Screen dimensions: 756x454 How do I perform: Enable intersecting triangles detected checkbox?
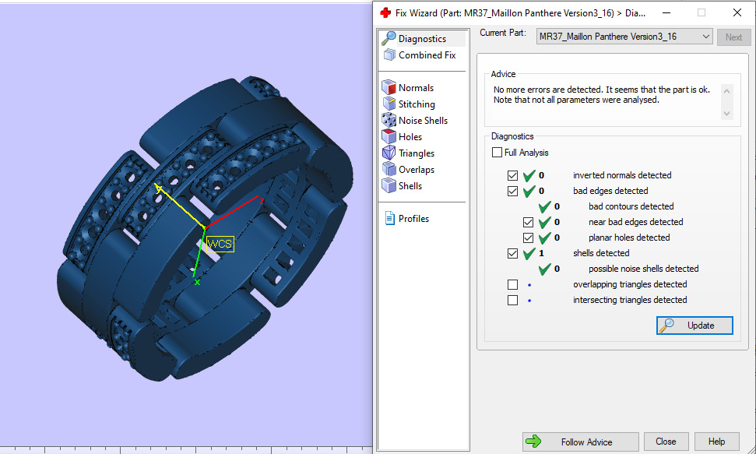click(512, 300)
